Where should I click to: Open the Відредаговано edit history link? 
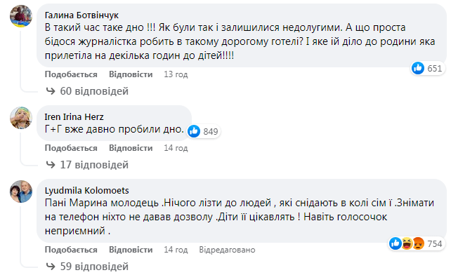pos(227,250)
